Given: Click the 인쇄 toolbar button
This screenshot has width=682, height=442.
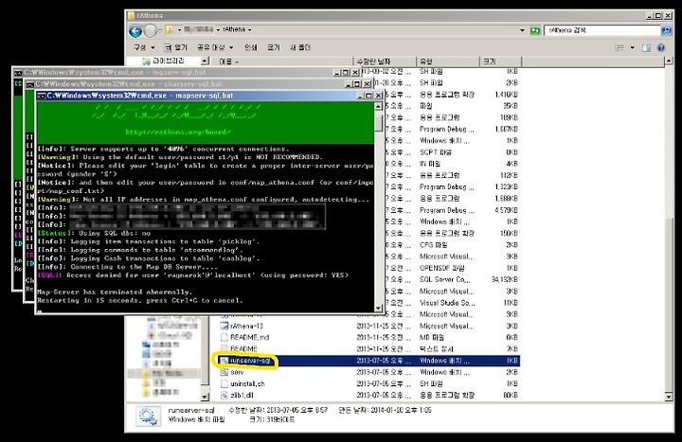Looking at the screenshot, I should click(250, 47).
